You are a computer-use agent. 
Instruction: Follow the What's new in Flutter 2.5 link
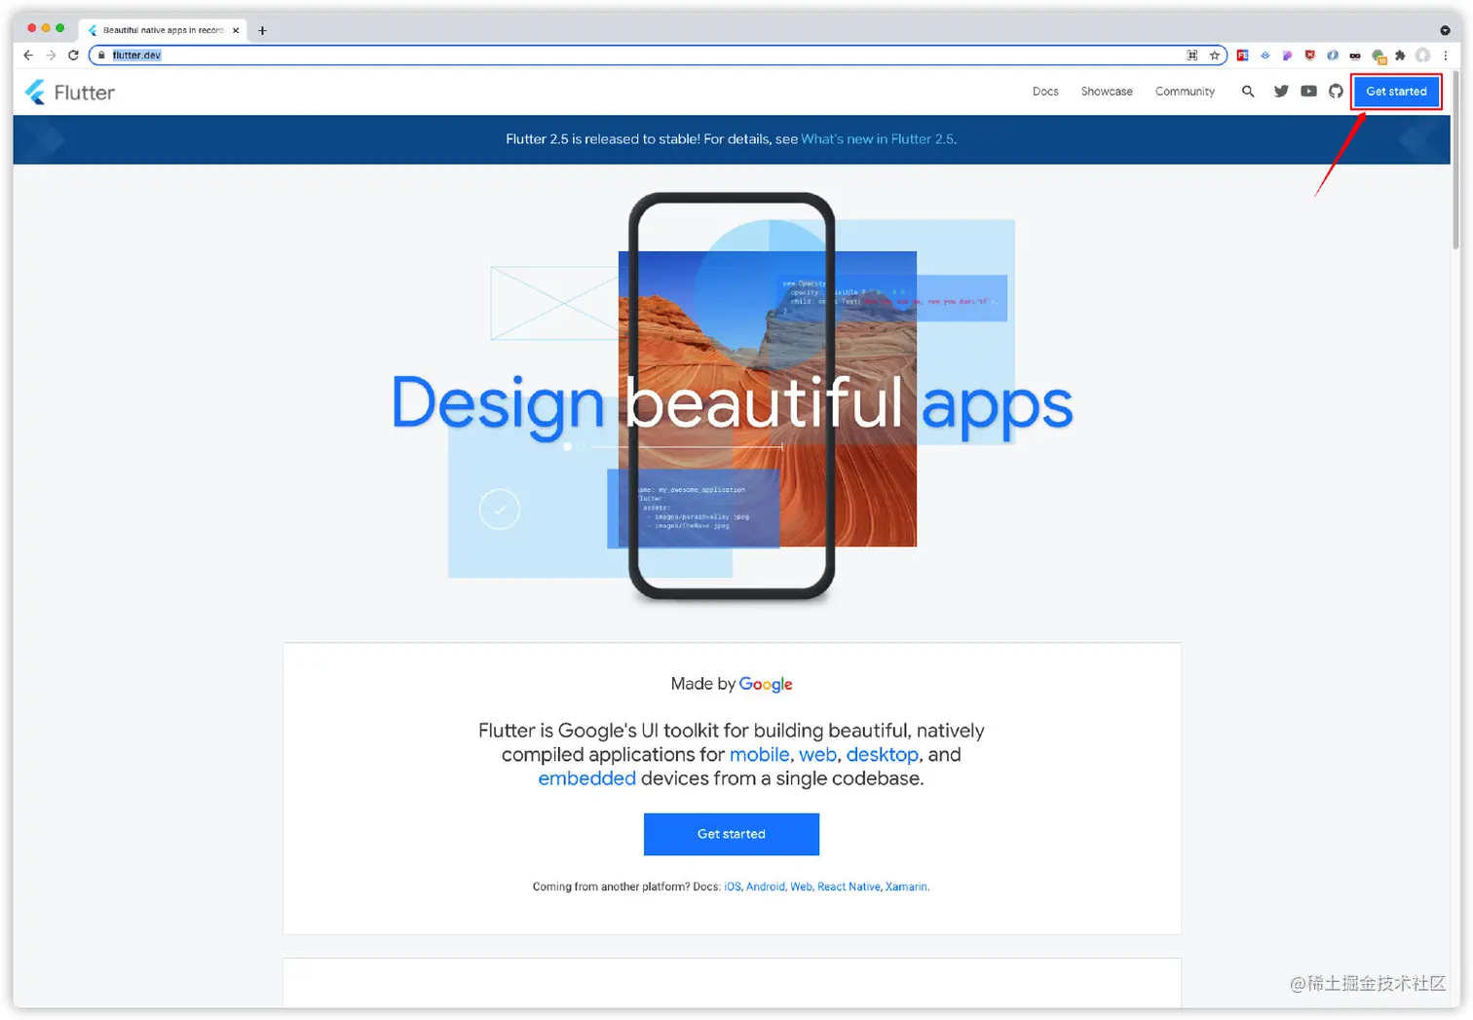point(877,139)
